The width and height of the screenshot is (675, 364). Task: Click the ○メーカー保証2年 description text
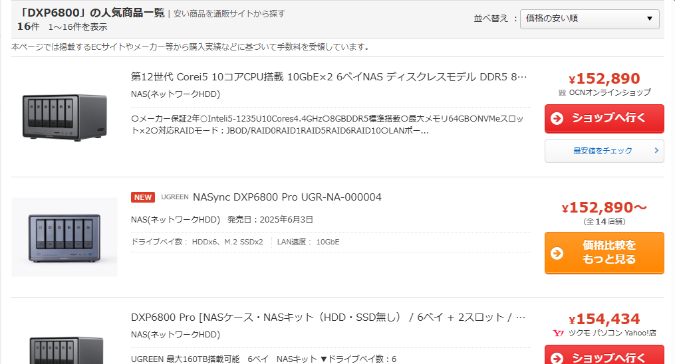click(x=327, y=125)
